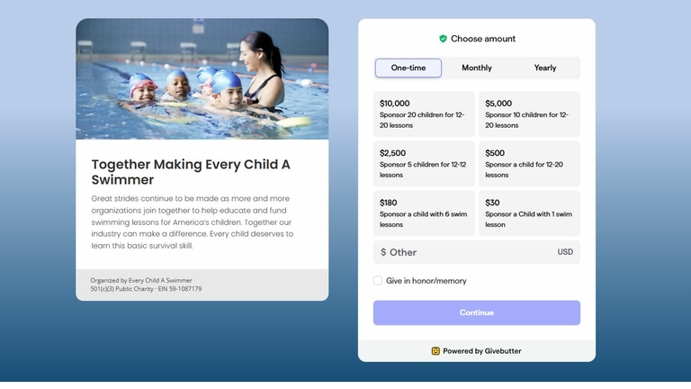Switch to Yearly donation frequency
Viewport: 691px width, 389px height.
pyautogui.click(x=545, y=68)
